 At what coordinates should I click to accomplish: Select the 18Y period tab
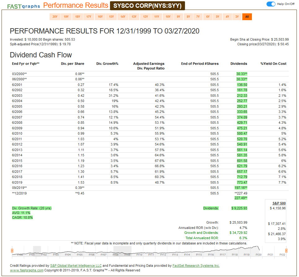pyautogui.click(x=77, y=17)
